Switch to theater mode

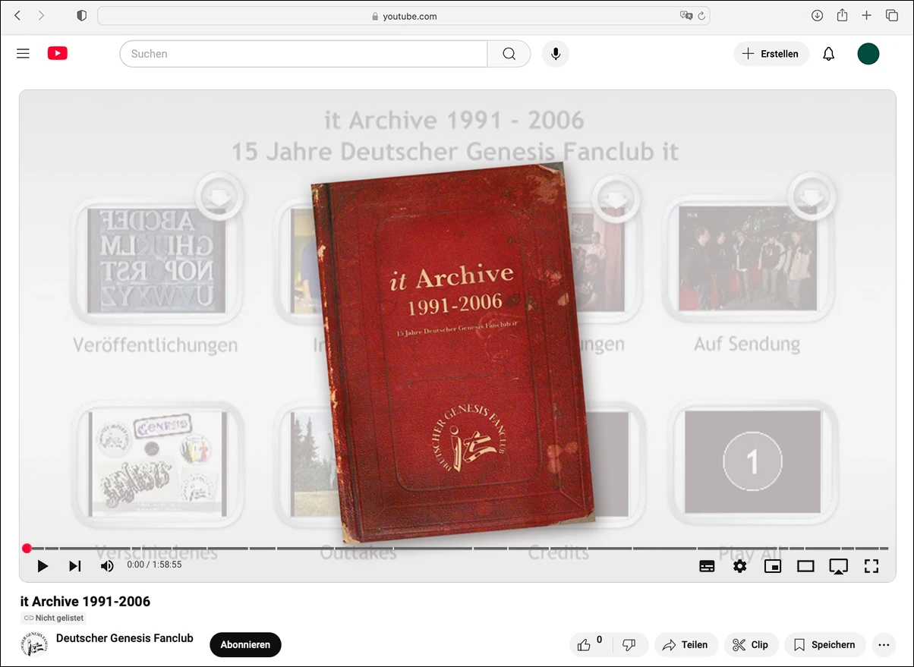[x=805, y=566]
